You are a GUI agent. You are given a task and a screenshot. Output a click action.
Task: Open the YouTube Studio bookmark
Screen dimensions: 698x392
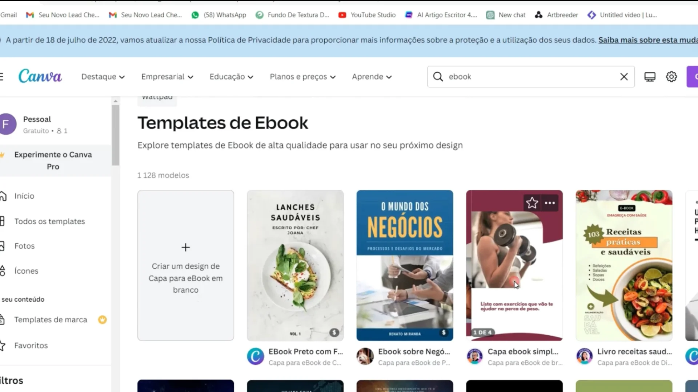(x=367, y=15)
